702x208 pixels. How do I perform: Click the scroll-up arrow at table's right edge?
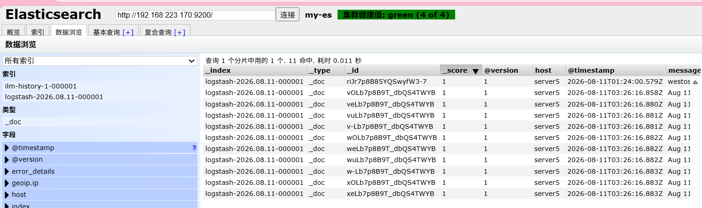tap(695, 82)
